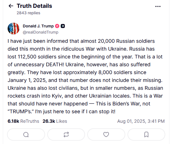The width and height of the screenshot is (172, 144).
Task: Open the three-dot more options menu
Action: coord(158,6)
